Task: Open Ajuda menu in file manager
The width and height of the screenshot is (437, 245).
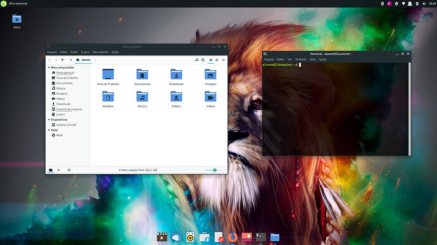Action: pos(115,52)
